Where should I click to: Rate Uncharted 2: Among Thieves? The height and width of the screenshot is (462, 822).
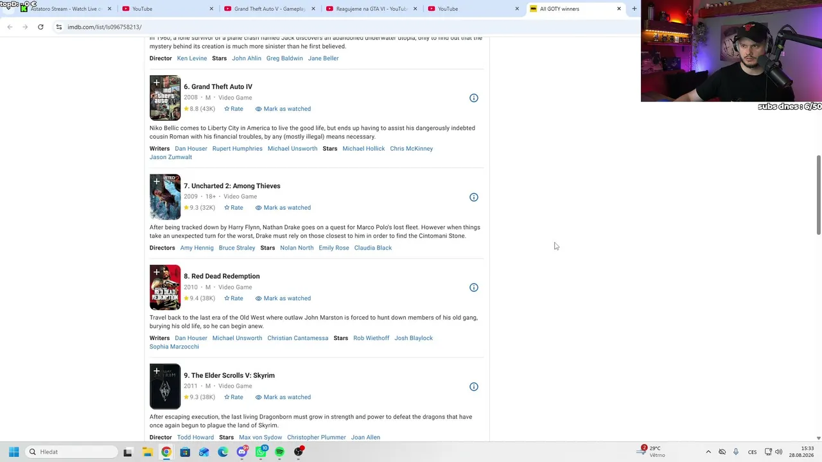234,208
